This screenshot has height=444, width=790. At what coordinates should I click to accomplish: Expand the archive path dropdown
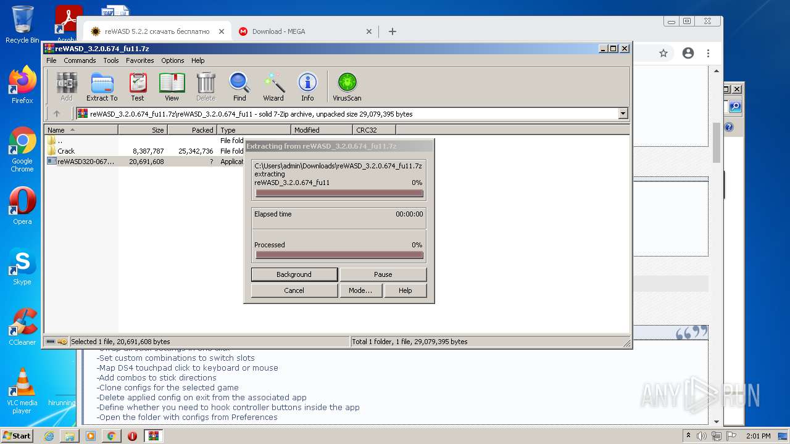623,113
